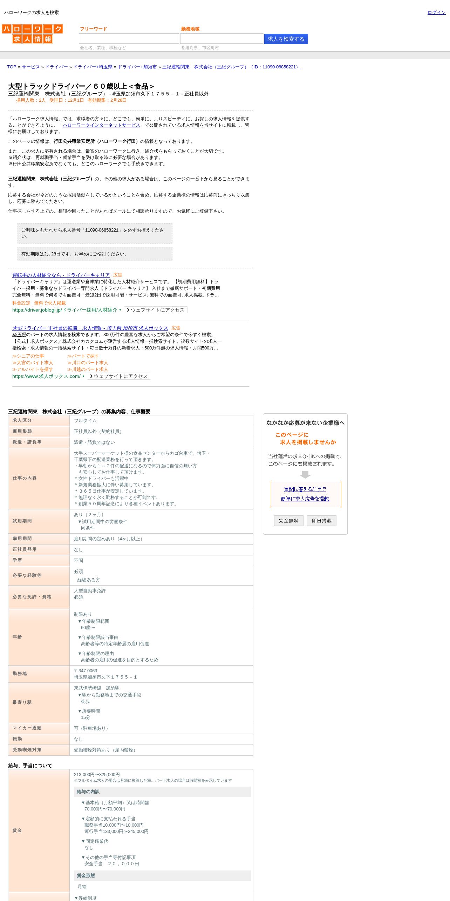Click the ログイン link
The image size is (450, 901).
click(x=436, y=13)
